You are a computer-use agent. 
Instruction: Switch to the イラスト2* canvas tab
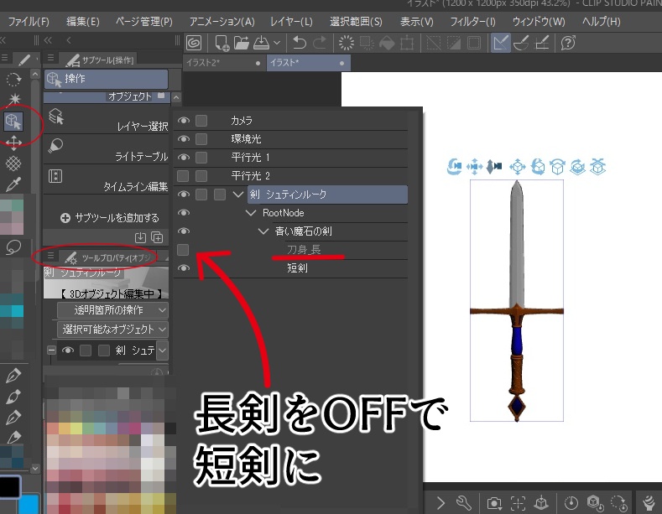[224, 63]
